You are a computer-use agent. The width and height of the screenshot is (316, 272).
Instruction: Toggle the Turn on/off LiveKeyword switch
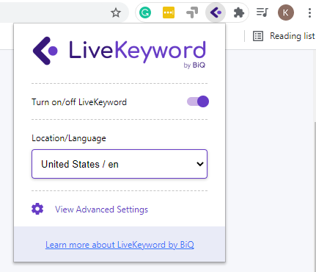[x=198, y=101]
